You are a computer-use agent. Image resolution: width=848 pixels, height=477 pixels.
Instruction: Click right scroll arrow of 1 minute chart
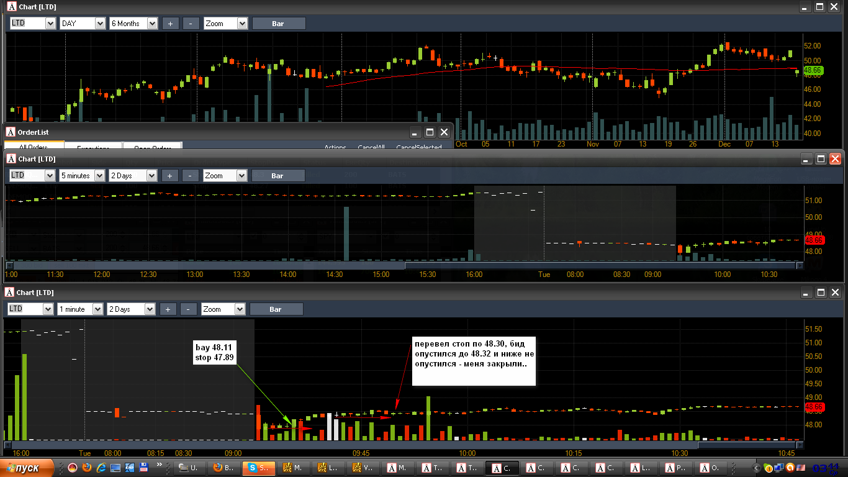coord(800,445)
